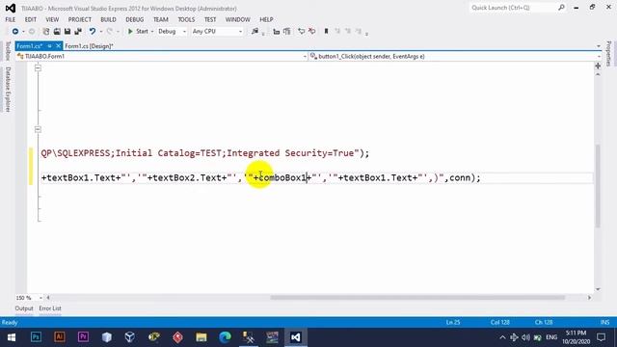The image size is (617, 347).
Task: Open the FILE menu
Action: [x=11, y=19]
